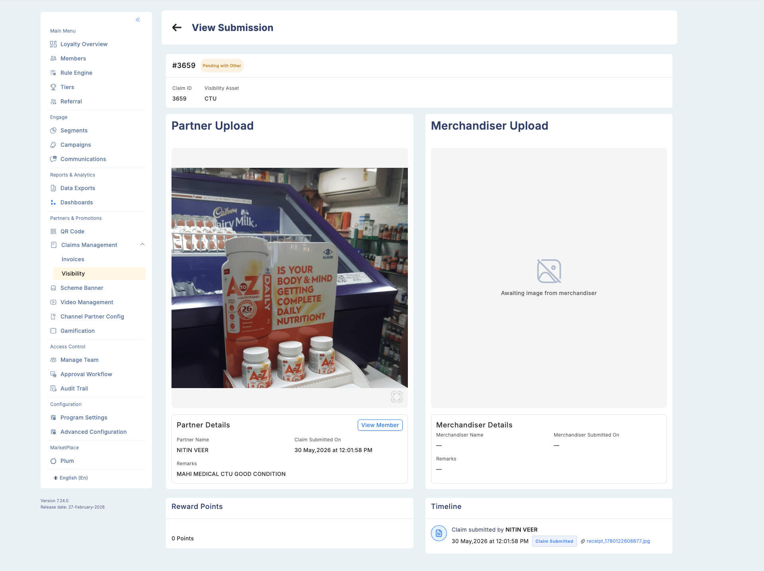Click the Approval Workflow icon
764x571 pixels.
coord(53,374)
